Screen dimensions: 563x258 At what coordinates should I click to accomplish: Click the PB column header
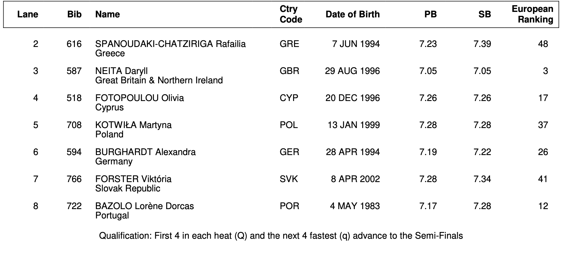(x=430, y=14)
